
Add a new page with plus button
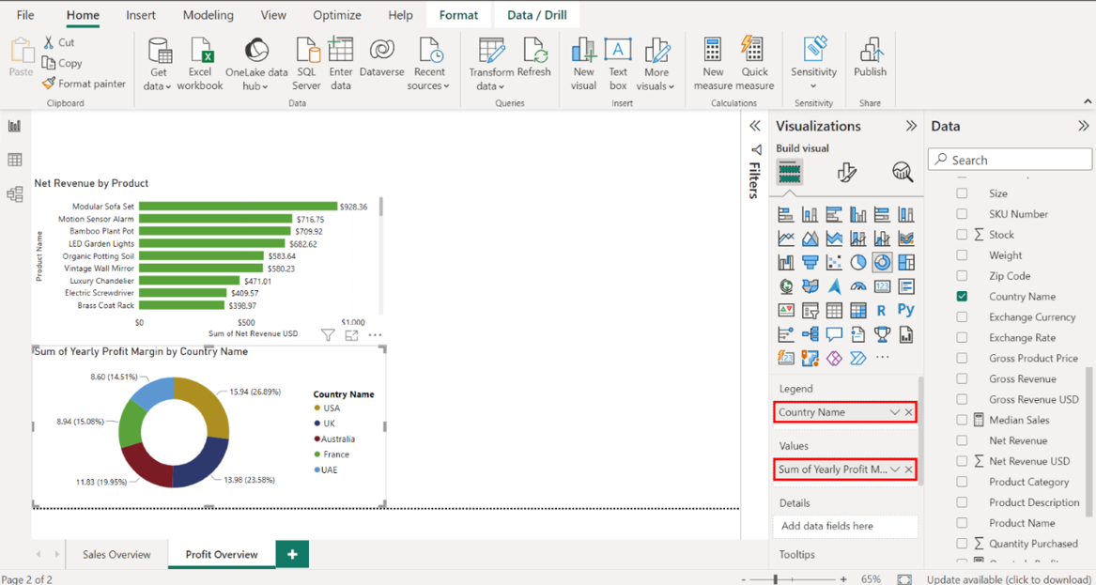click(292, 554)
